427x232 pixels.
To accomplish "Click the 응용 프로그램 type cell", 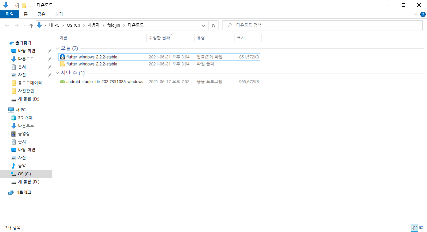I will pos(209,82).
